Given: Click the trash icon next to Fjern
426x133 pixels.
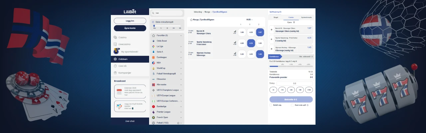Looking at the screenshot, I should click(294, 22).
